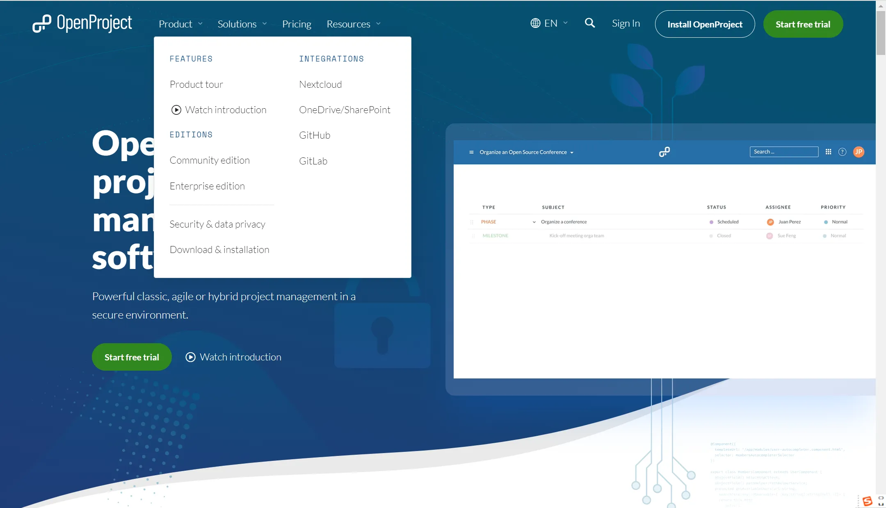This screenshot has height=508, width=886.
Task: Select Community edition
Action: click(210, 160)
